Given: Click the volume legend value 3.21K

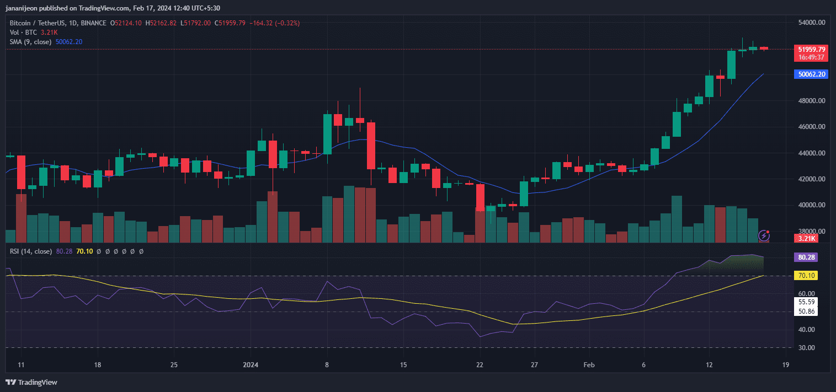Looking at the screenshot, I should click(50, 33).
